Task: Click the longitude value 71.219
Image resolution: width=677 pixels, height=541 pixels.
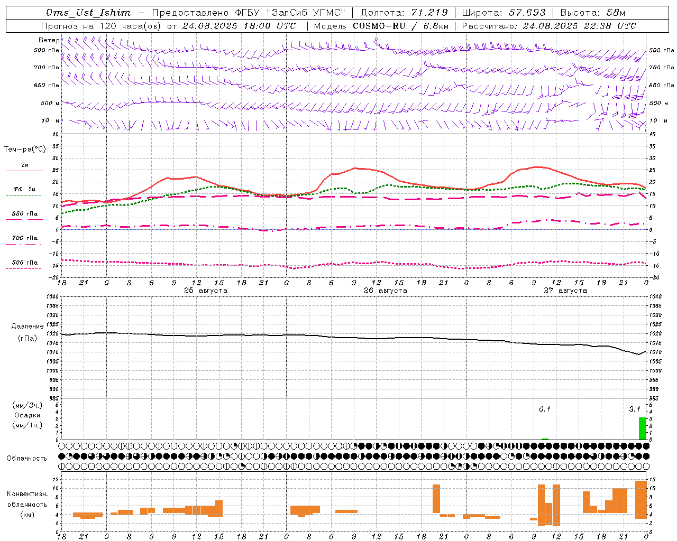Action: [429, 13]
